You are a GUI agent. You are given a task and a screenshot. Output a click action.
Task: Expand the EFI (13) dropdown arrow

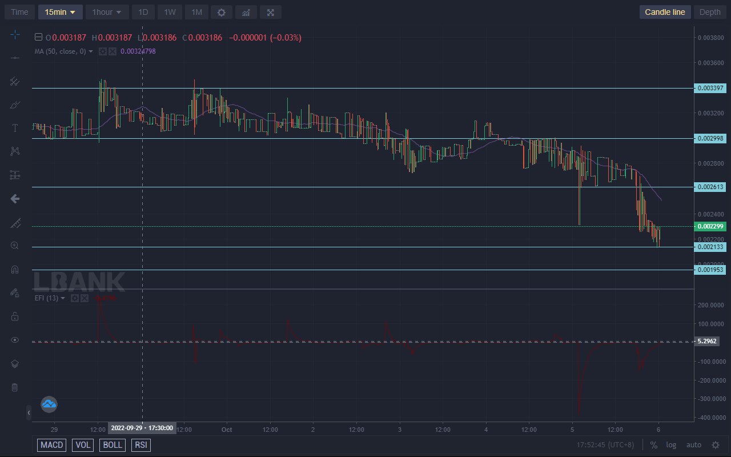[x=63, y=298]
